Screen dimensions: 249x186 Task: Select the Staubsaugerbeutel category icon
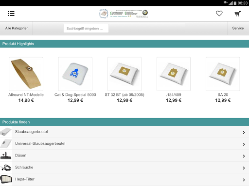(6, 132)
